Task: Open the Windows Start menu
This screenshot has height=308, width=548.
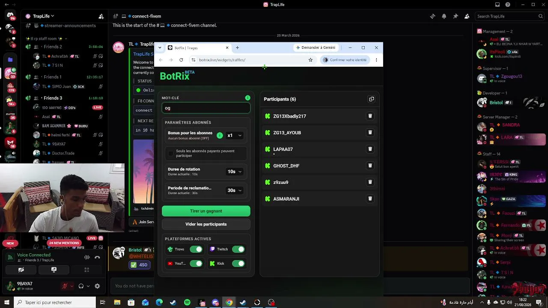Action: coord(6,302)
